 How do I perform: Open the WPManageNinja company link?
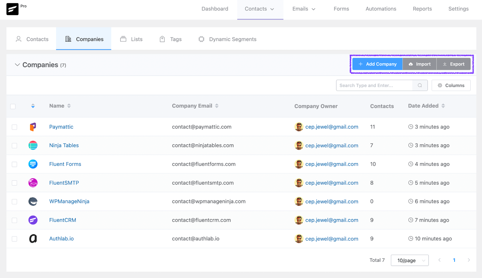point(69,202)
